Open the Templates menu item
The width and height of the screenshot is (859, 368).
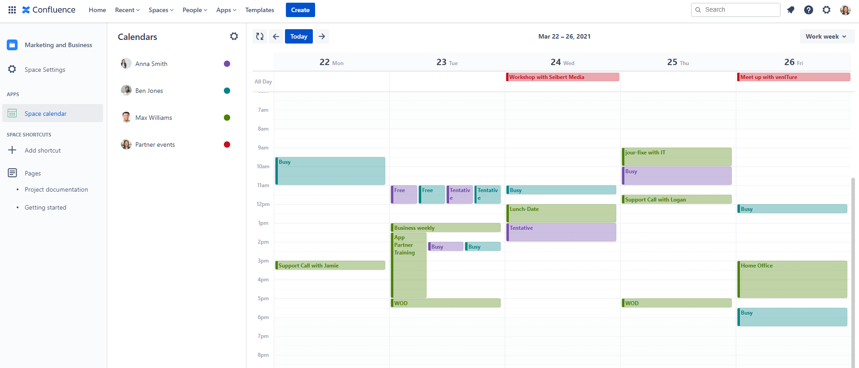[x=259, y=10]
